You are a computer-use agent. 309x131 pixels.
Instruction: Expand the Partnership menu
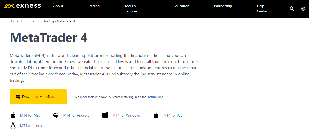223,6
